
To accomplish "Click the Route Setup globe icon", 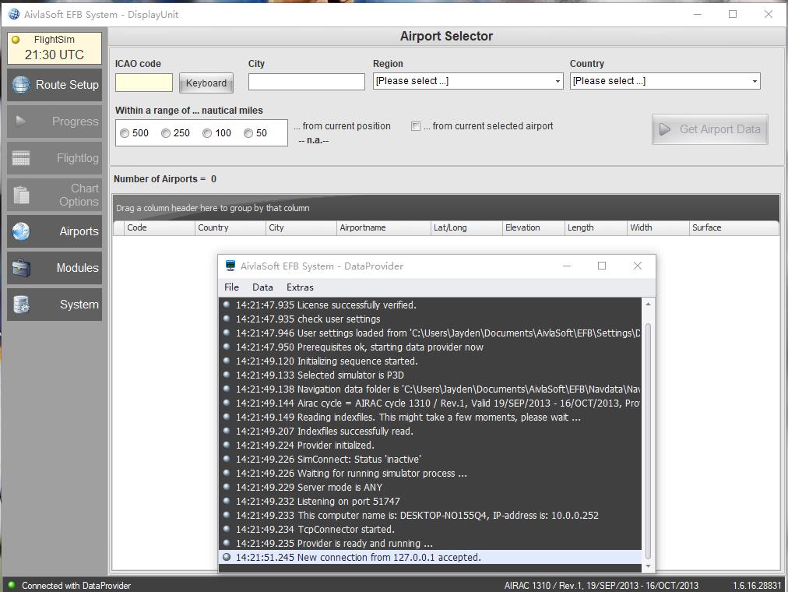I will point(21,84).
